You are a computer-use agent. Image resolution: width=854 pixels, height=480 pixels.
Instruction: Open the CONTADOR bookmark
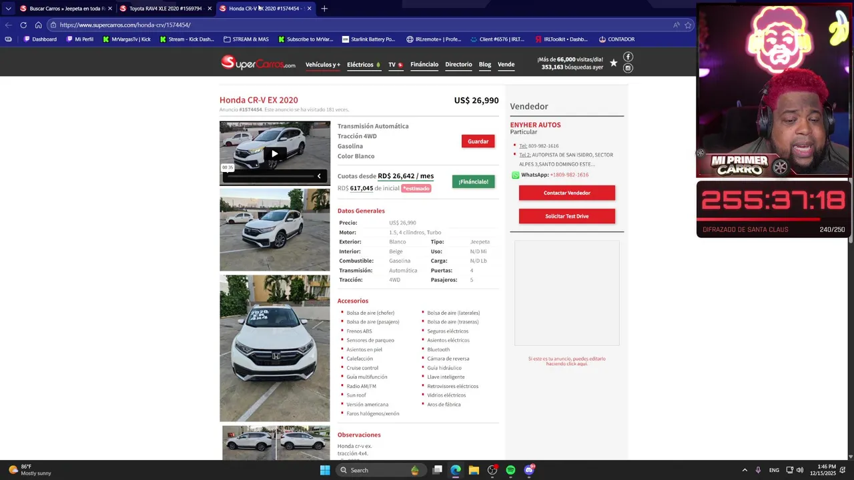(x=616, y=39)
